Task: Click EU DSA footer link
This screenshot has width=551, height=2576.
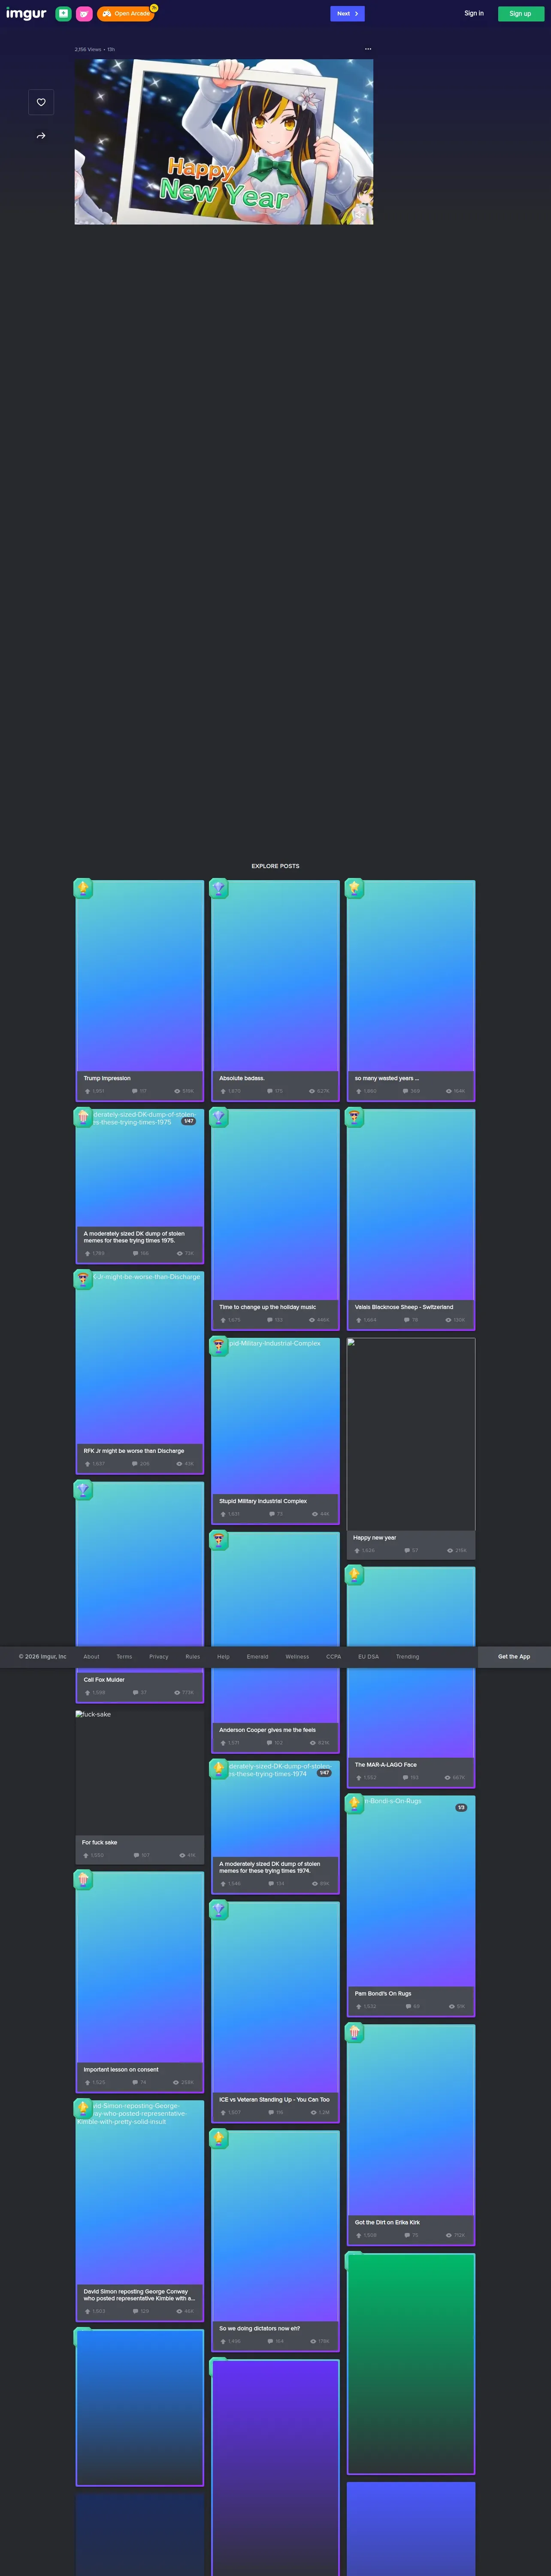Action: pos(369,1656)
